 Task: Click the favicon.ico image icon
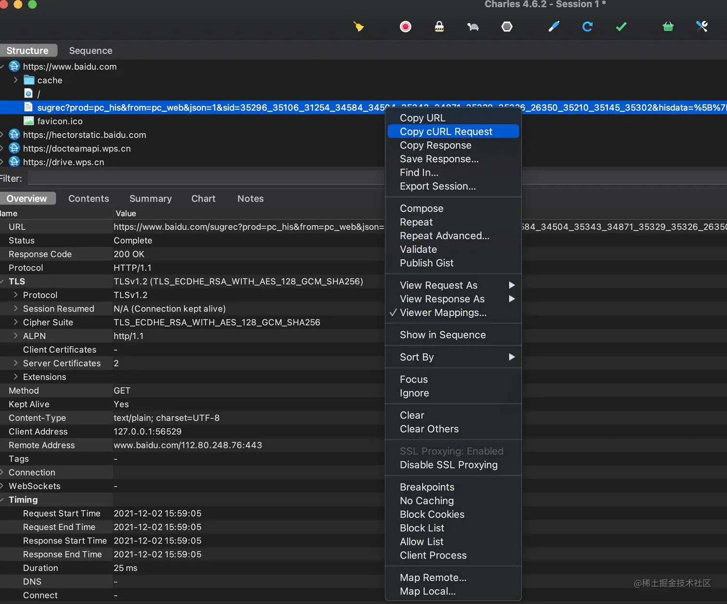[x=29, y=121]
